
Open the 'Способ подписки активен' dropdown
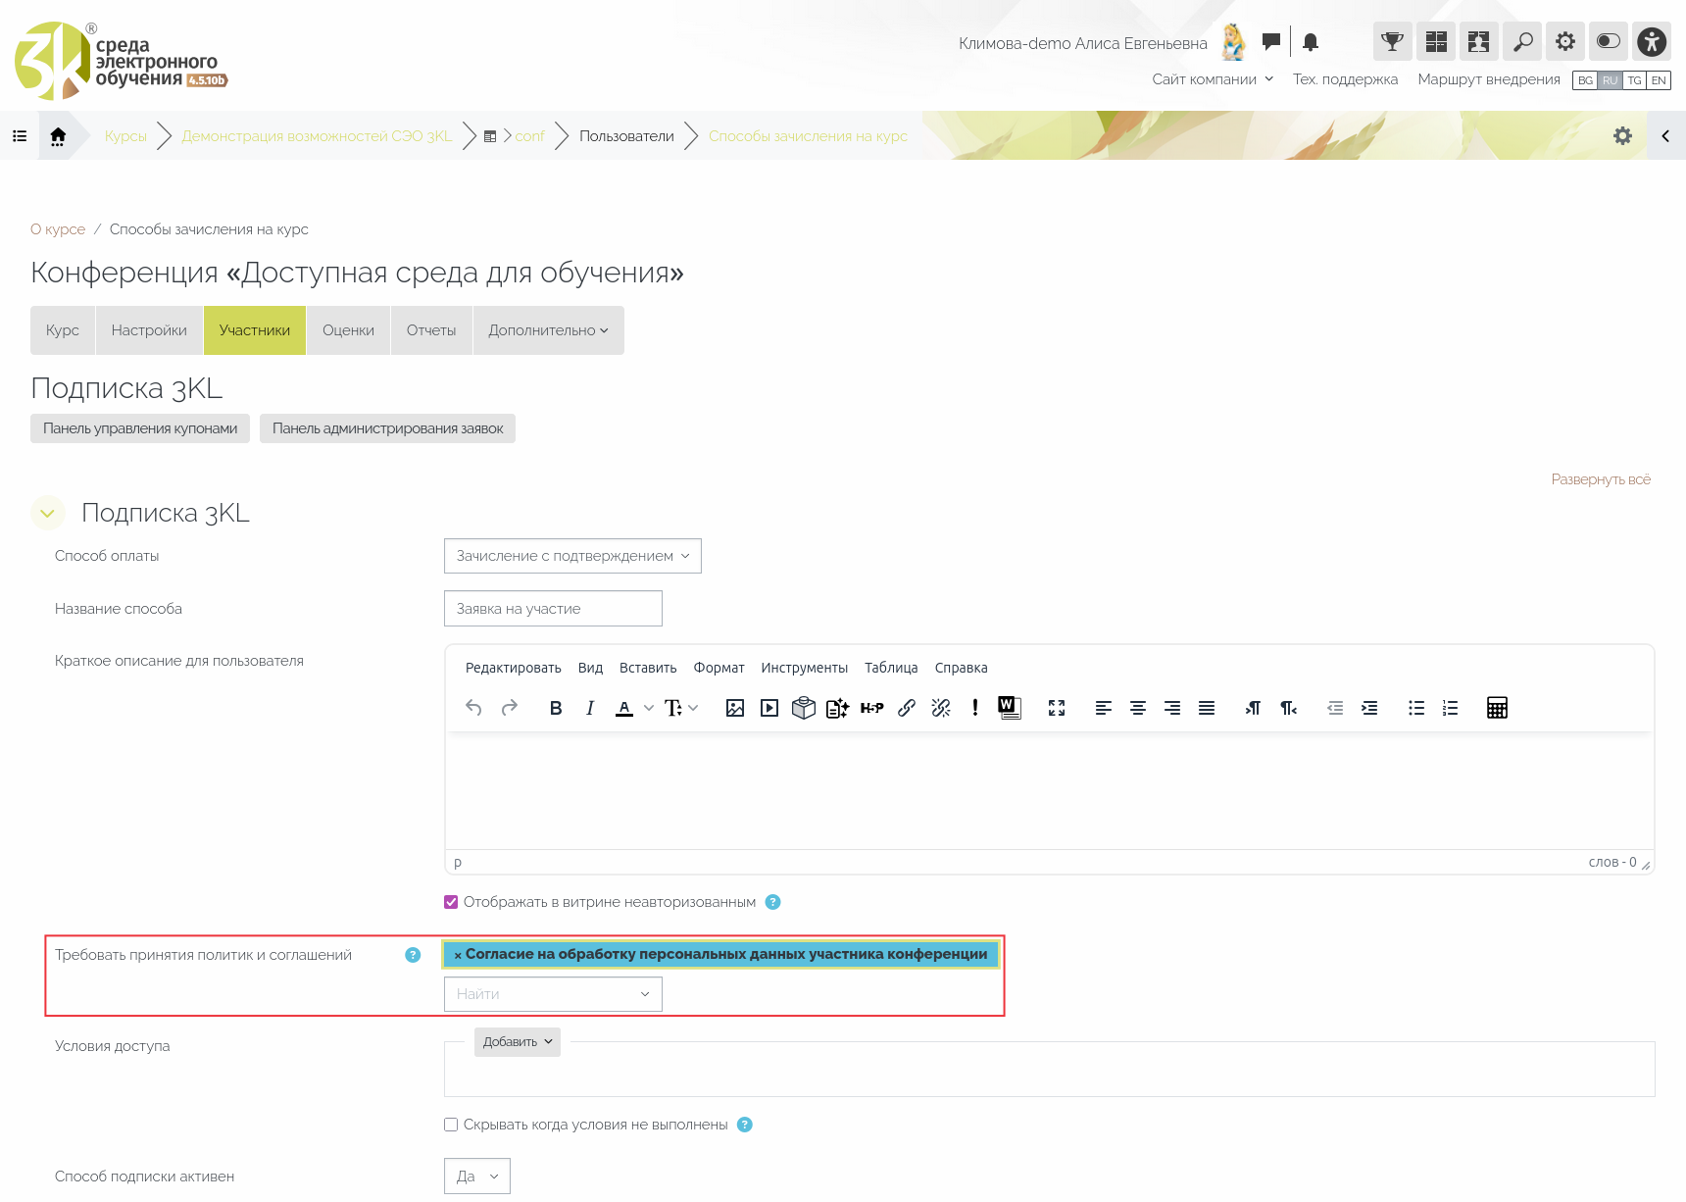click(476, 1177)
